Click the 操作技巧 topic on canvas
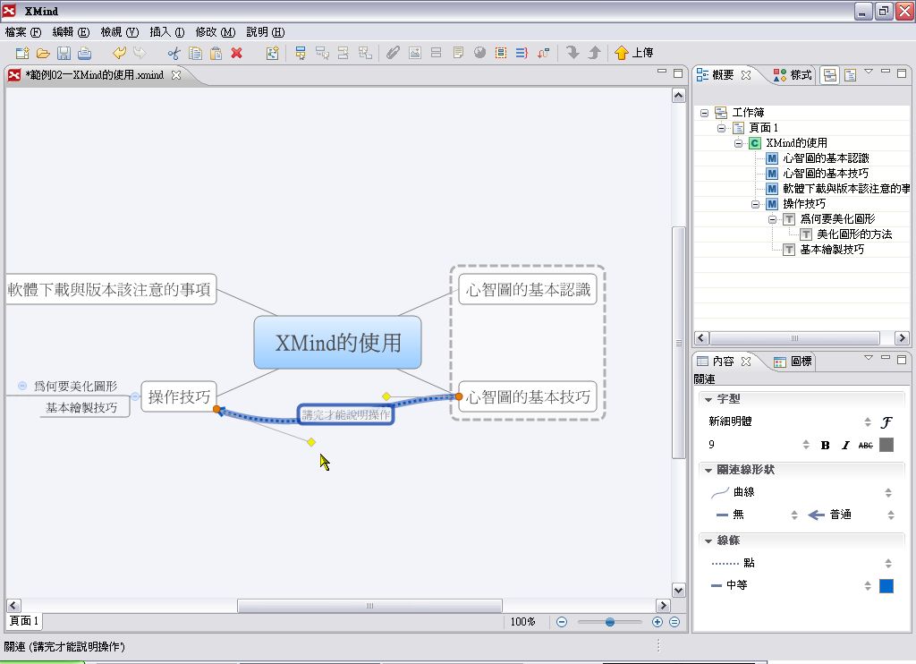Viewport: 916px width, 664px height. click(x=179, y=397)
